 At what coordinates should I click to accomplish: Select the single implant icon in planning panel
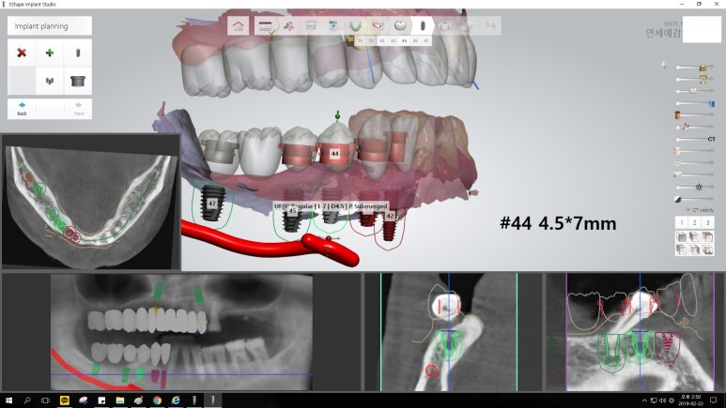coord(79,53)
